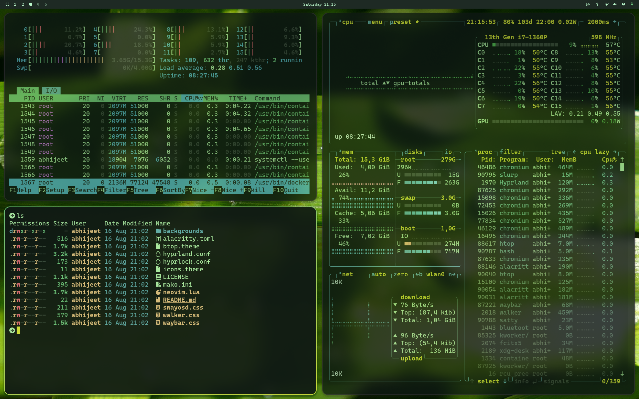Click the power plug battery icon
The image size is (639, 399).
[632, 4]
